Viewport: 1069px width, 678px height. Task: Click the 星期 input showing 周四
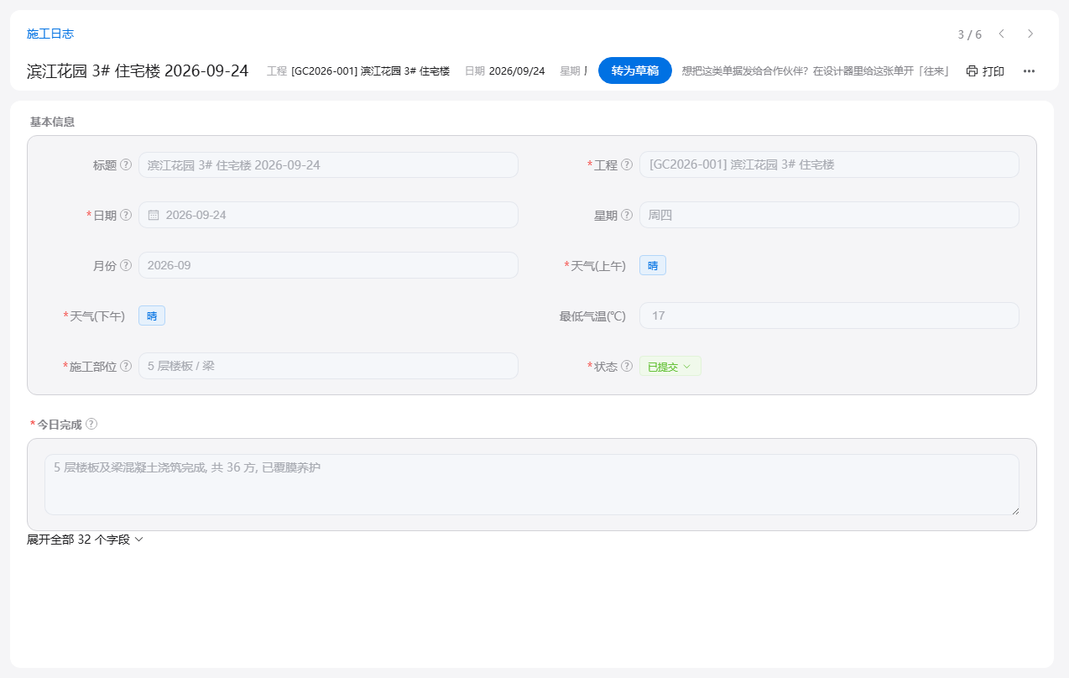[829, 215]
